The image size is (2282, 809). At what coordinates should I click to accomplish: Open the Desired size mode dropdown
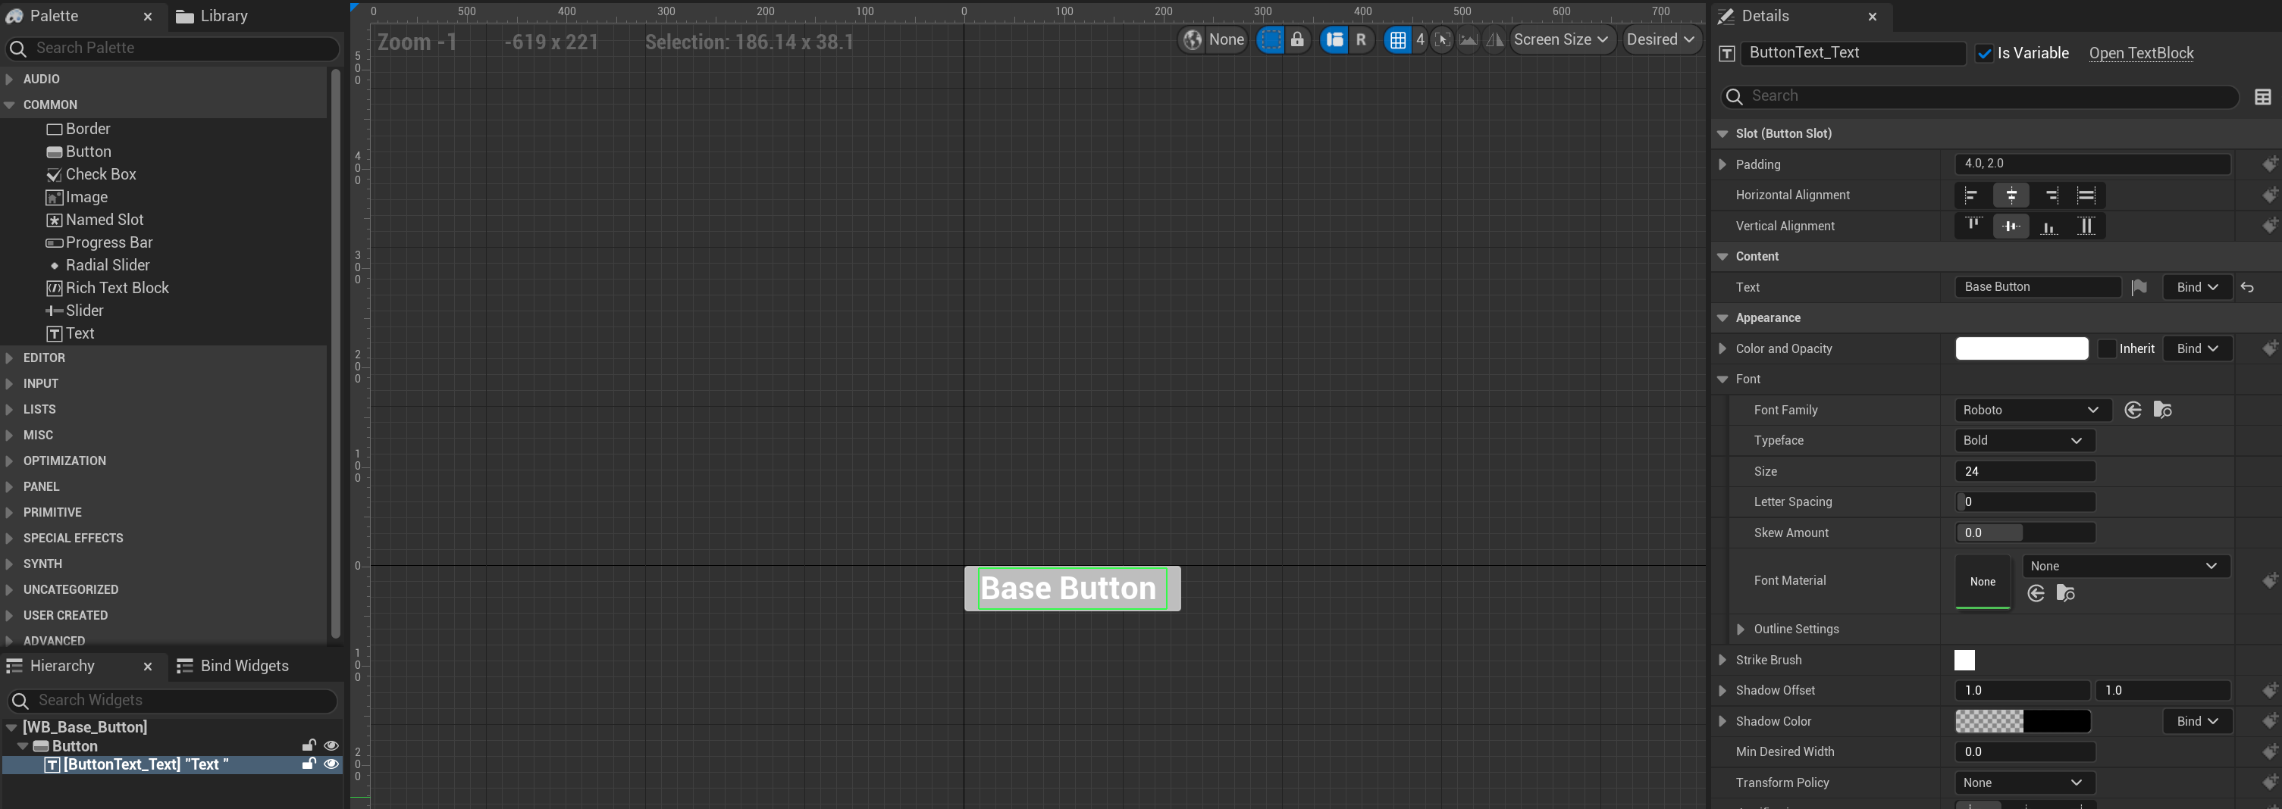pyautogui.click(x=1661, y=40)
